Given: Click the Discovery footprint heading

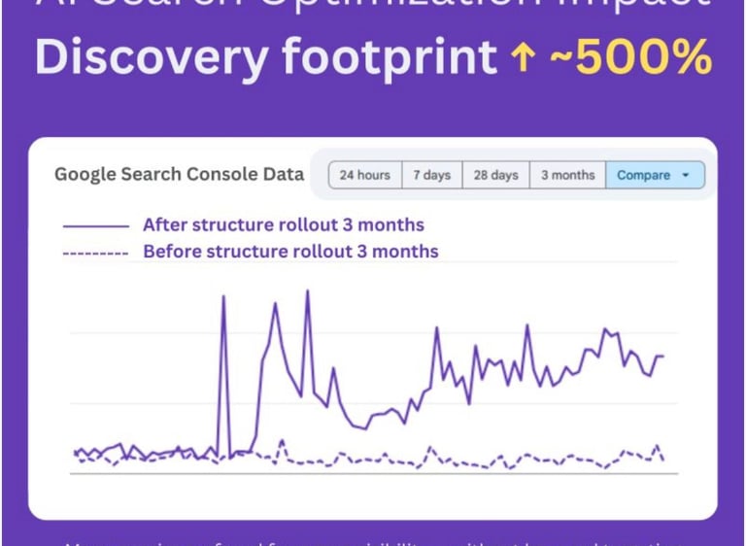Looking at the screenshot, I should pos(266,58).
